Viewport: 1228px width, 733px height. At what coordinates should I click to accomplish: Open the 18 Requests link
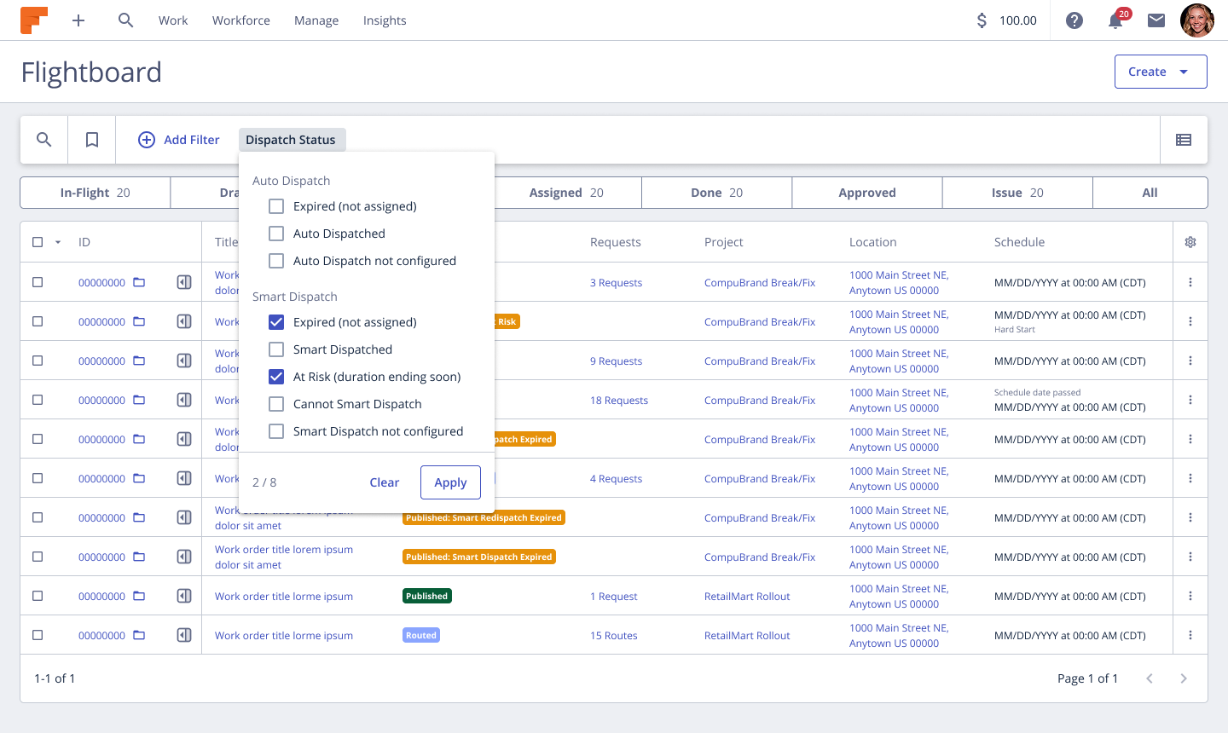619,400
